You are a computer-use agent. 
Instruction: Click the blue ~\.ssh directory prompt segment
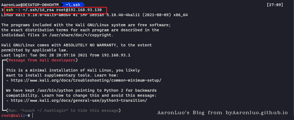click(x=73, y=5)
